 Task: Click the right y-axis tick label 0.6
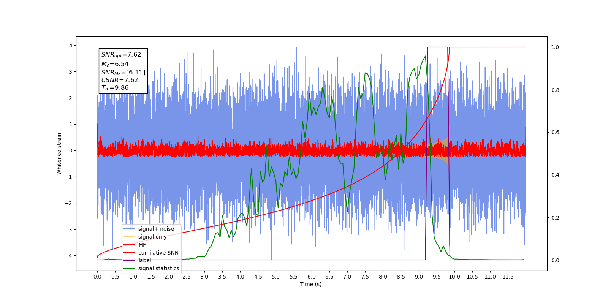[555, 133]
